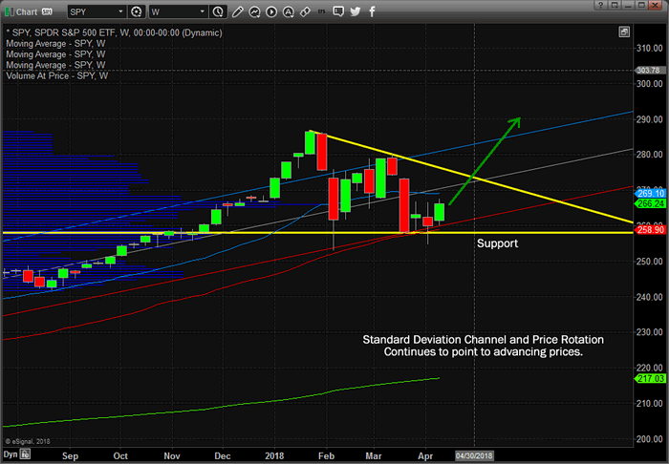Click the Dyn label at bottom left

[x=11, y=454]
